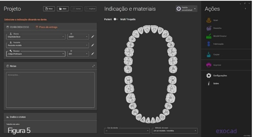
Task: Open the Cliente dropdown
Action: [35, 37]
